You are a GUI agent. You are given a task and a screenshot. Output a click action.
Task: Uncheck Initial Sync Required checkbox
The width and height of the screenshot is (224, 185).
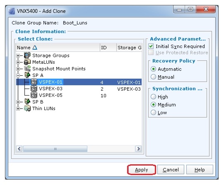(x=151, y=46)
